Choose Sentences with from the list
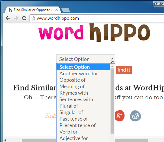The height and width of the screenshot is (142, 164). 83,99
